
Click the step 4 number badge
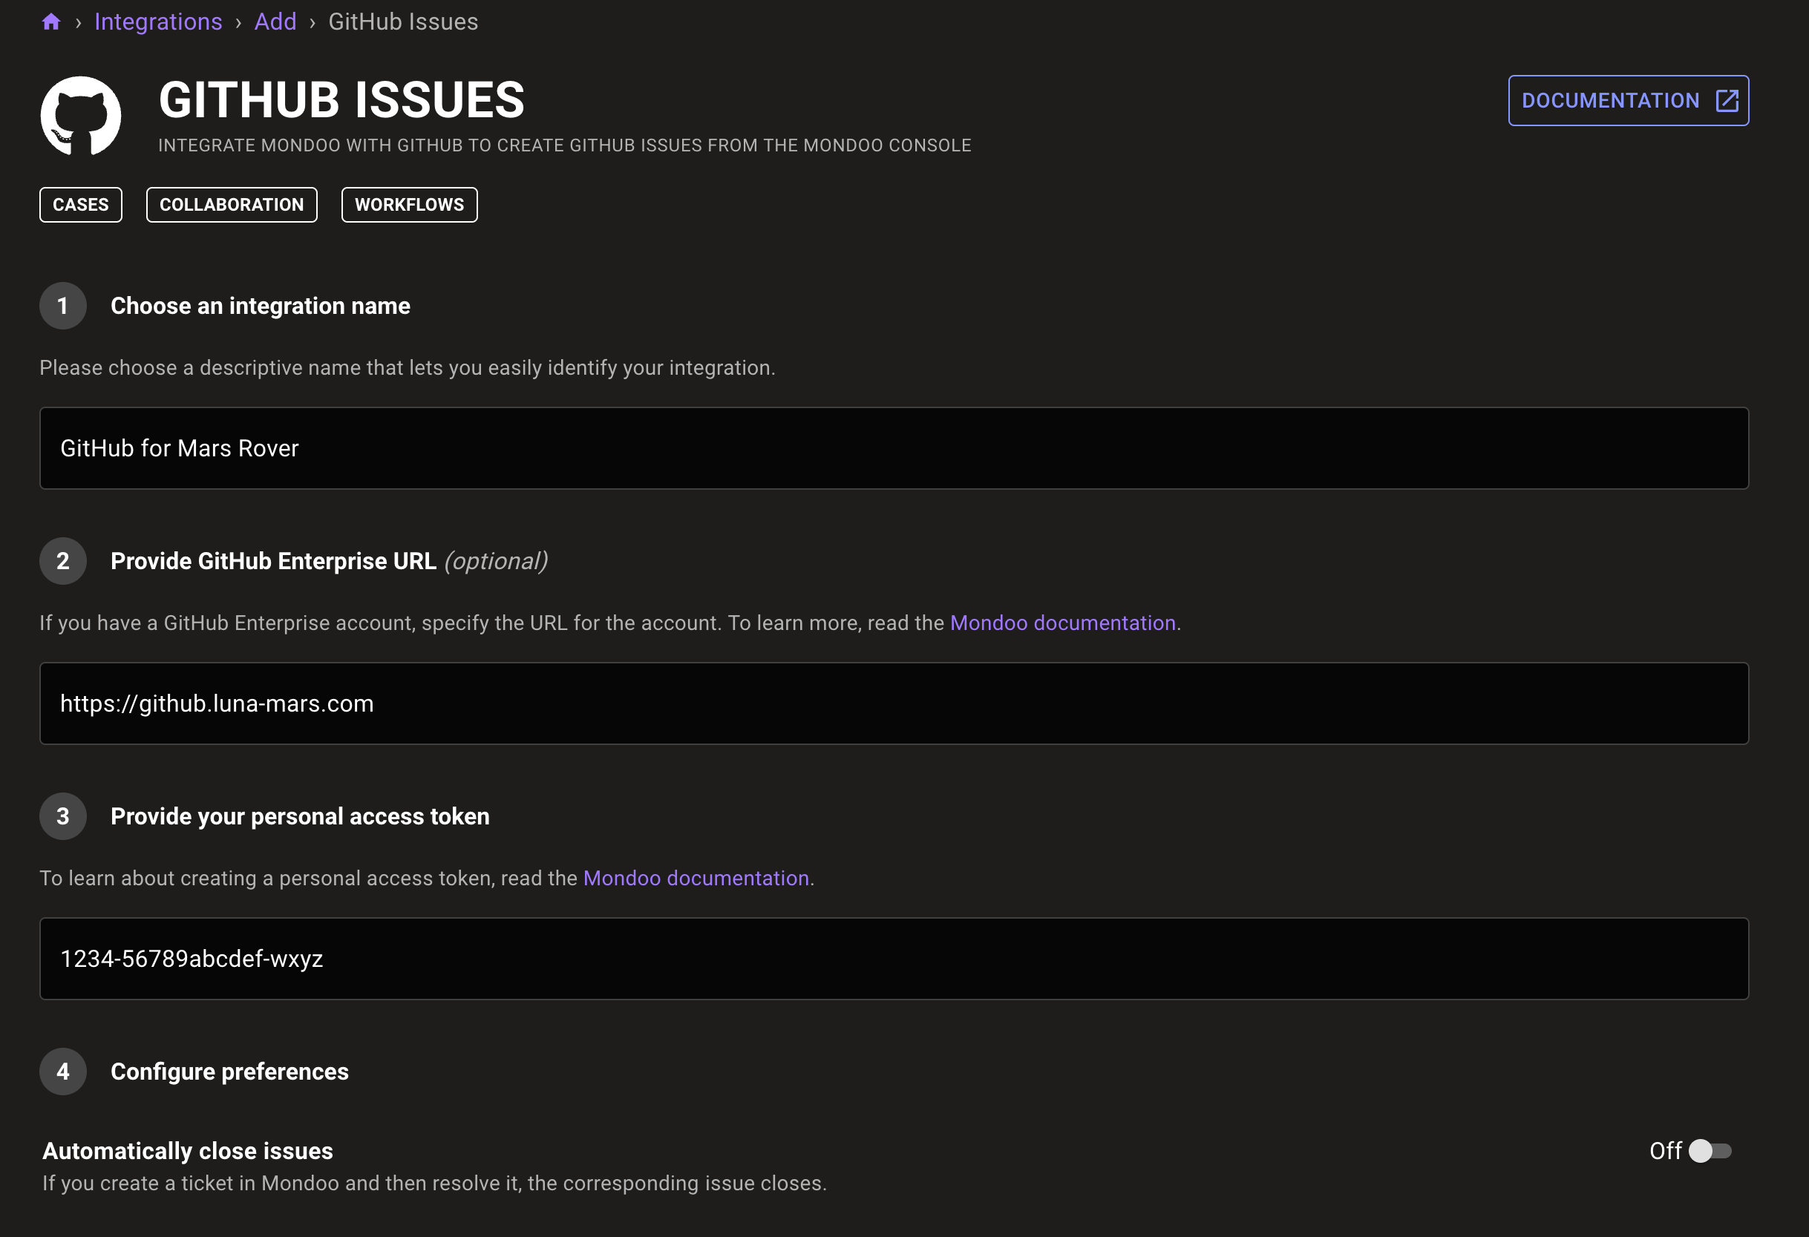[x=63, y=1072]
